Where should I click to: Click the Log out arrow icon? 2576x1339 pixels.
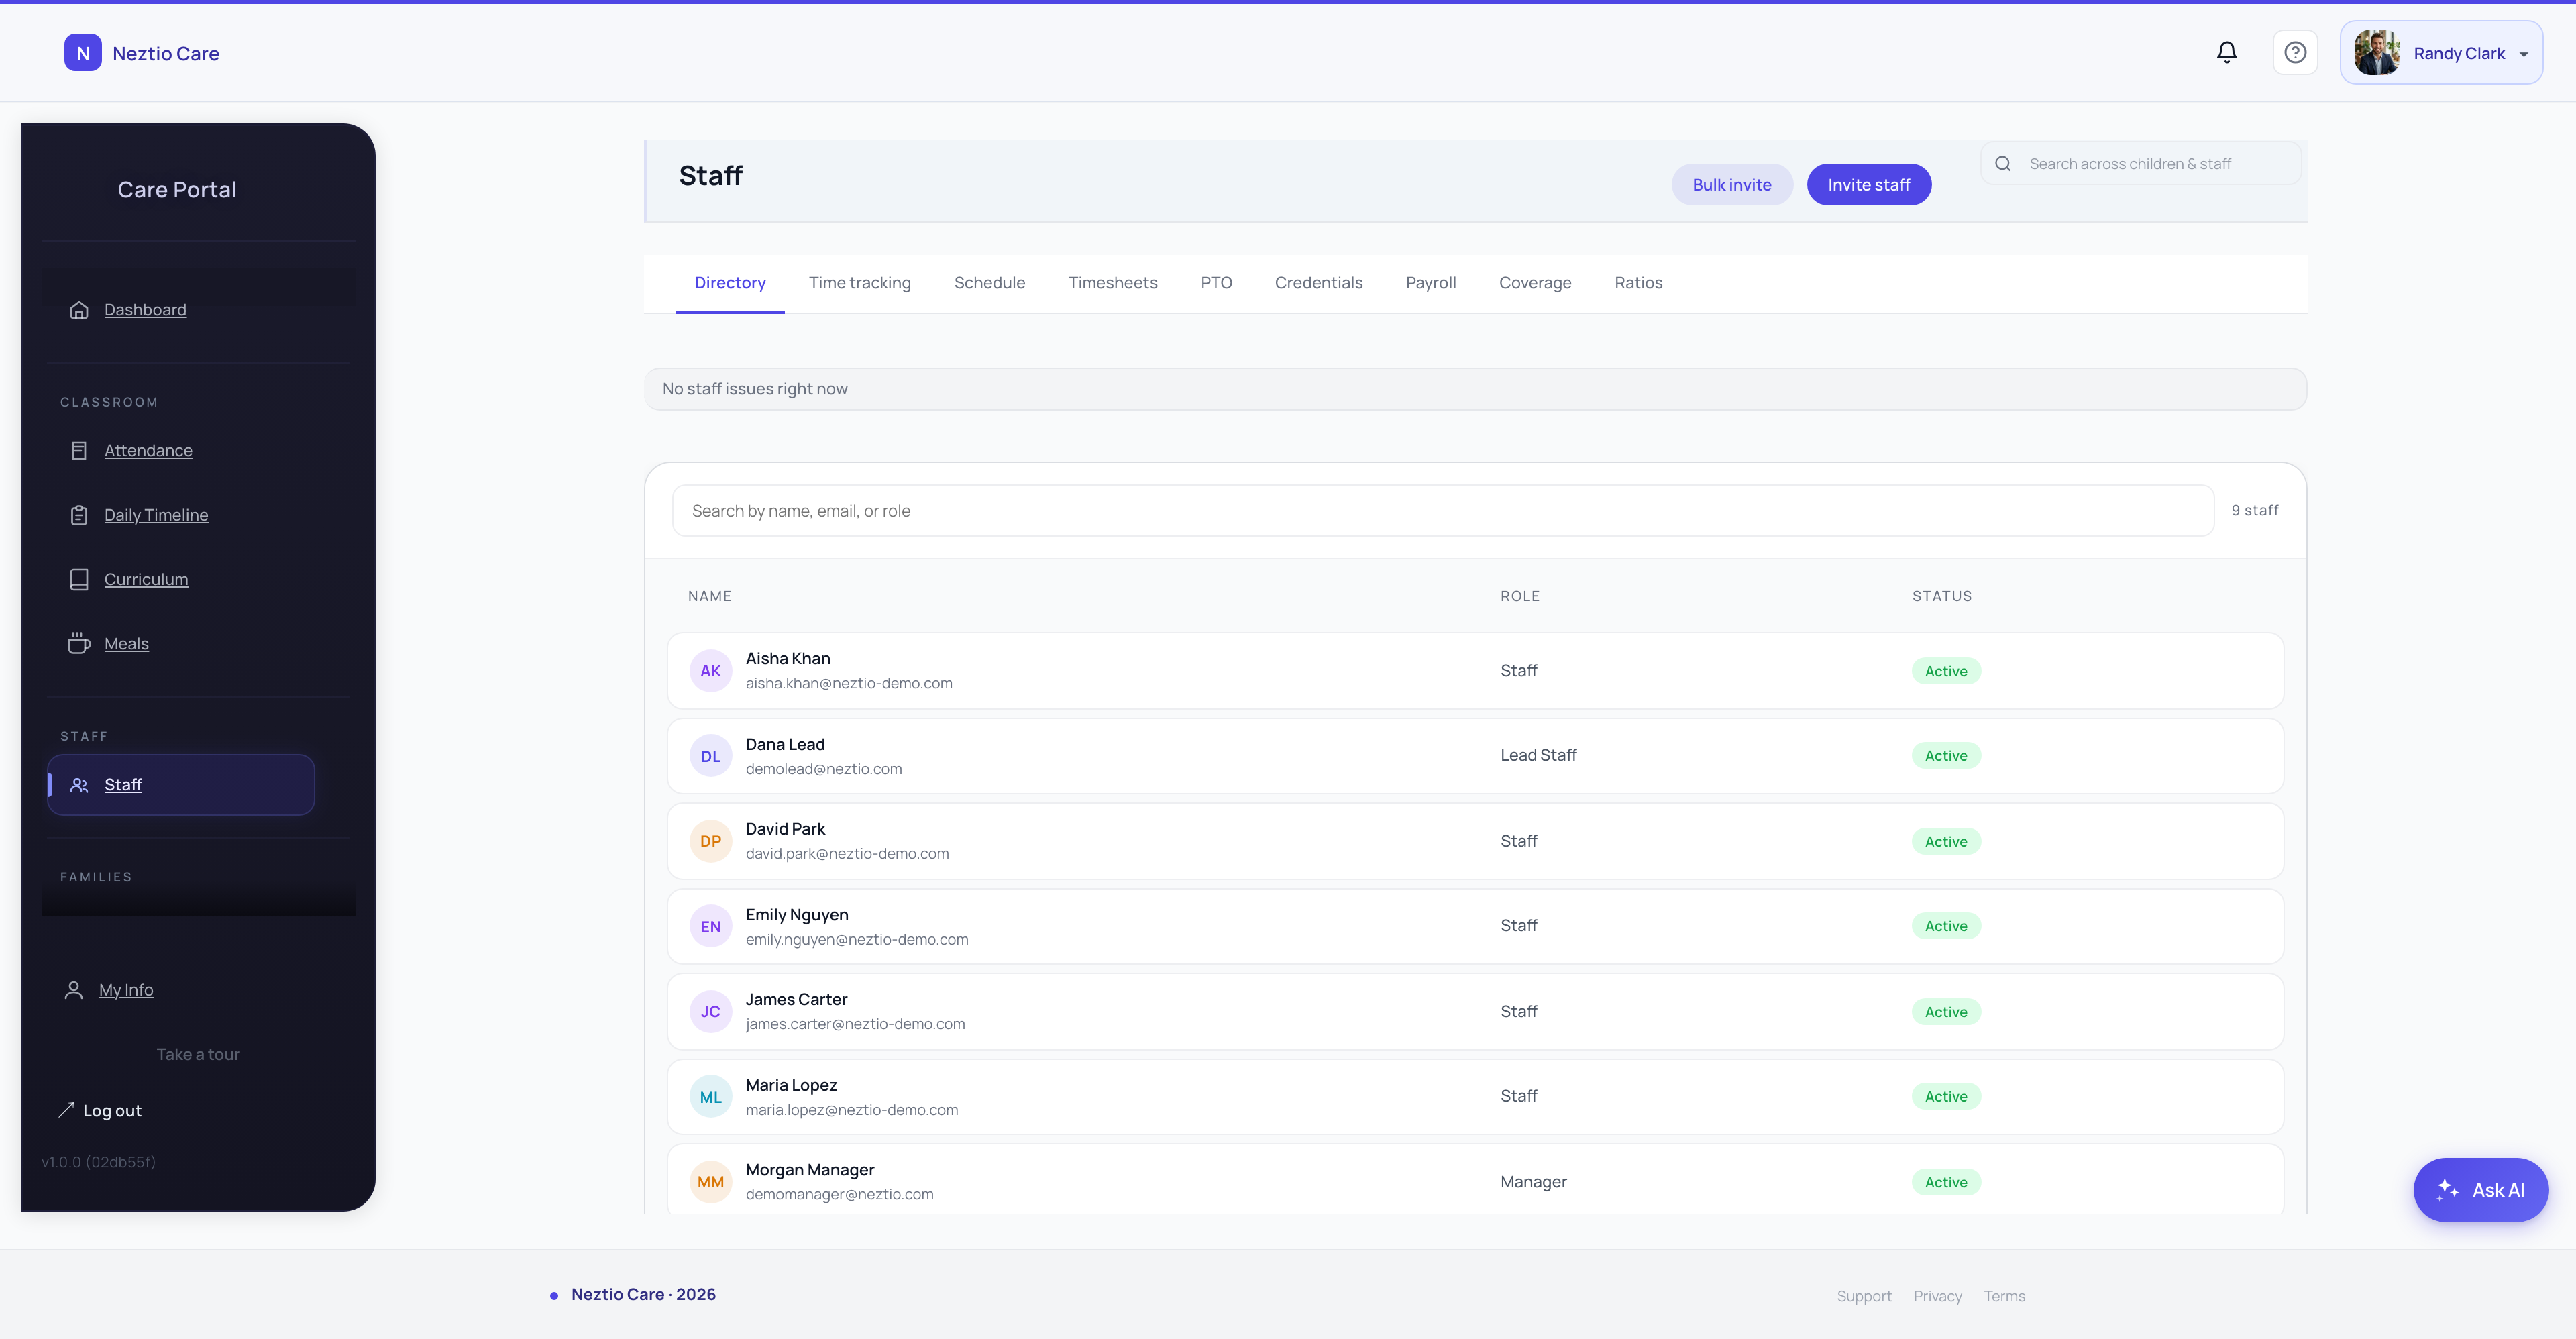click(x=66, y=1110)
